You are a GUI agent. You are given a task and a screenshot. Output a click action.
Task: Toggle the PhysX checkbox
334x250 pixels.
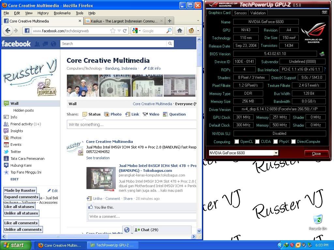[275, 142]
